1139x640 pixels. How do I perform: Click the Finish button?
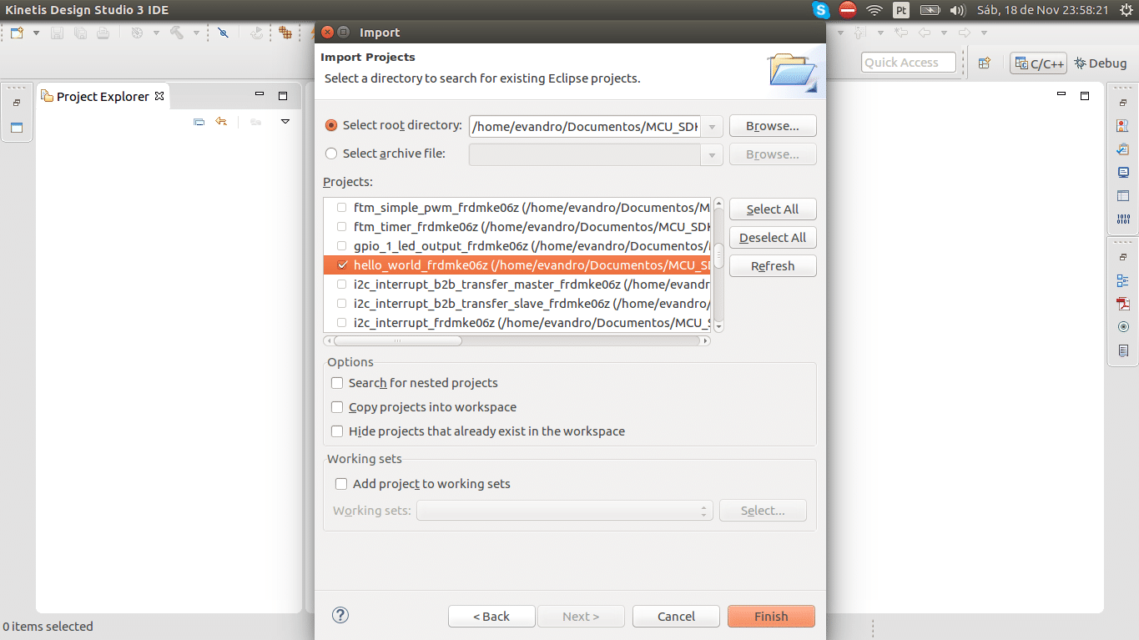tap(770, 617)
